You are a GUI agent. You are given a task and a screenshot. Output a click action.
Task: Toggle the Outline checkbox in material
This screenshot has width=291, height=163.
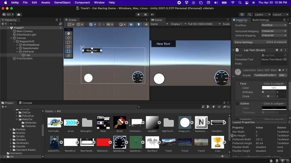(x=237, y=104)
